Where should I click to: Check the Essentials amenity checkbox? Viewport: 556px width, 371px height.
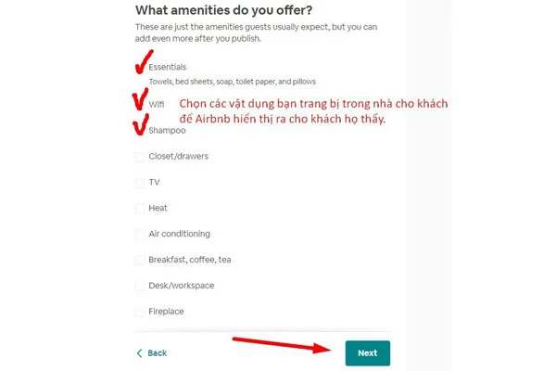coord(140,67)
